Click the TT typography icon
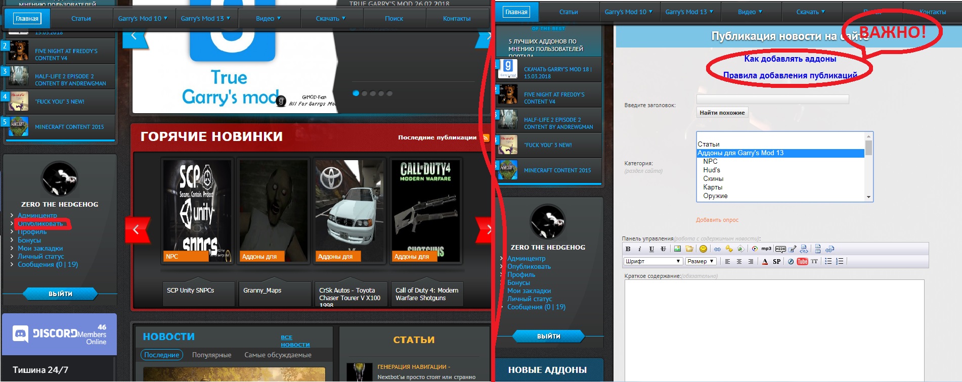962x382 pixels. pos(814,261)
